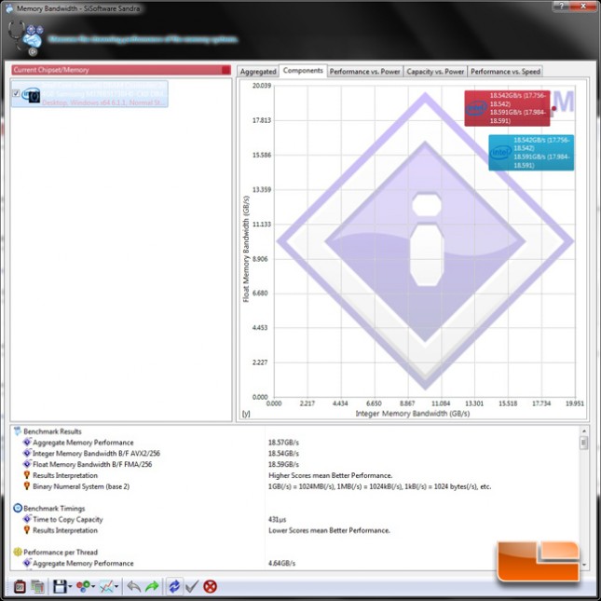Image resolution: width=601 pixels, height=601 pixels.
Task: Select the Performance per Thread heading row
Action: [295, 552]
